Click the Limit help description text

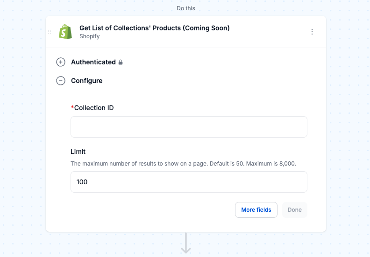click(183, 163)
